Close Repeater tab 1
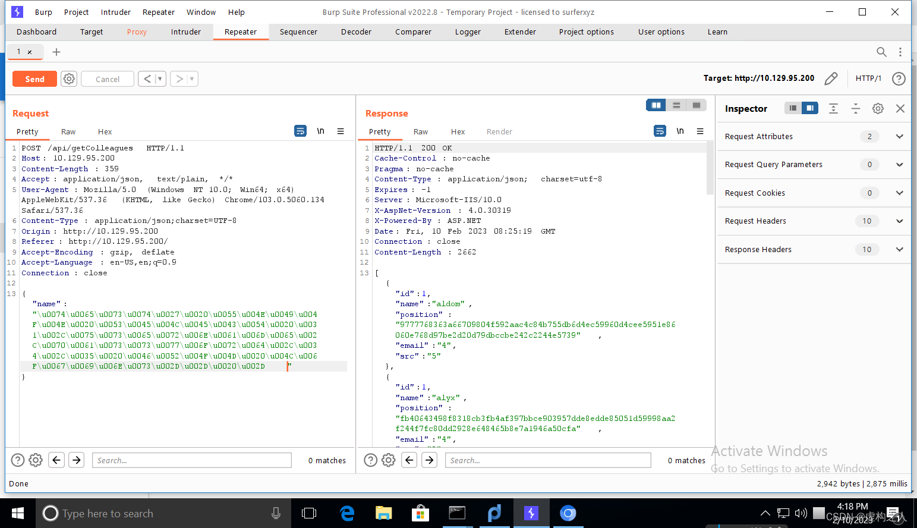Viewport: 917px width, 528px height. [30, 52]
